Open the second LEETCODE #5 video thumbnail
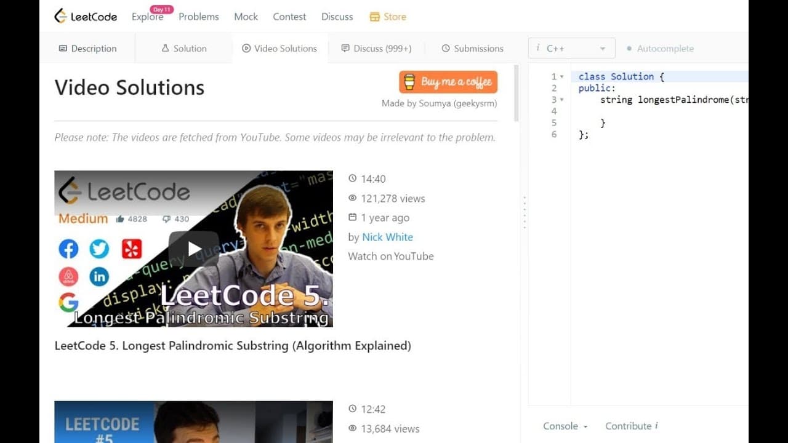The image size is (788, 443). (x=194, y=422)
